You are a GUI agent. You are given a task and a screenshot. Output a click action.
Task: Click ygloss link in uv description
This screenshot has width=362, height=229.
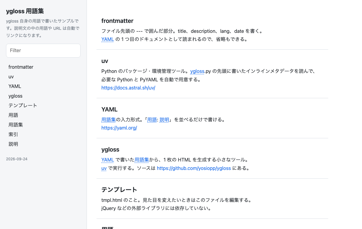197,71
